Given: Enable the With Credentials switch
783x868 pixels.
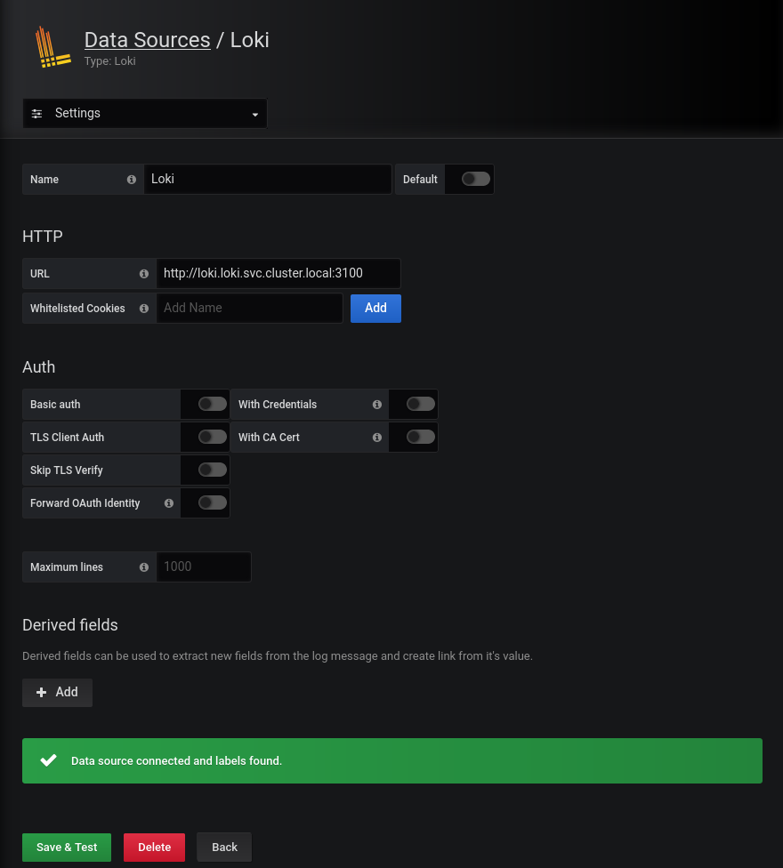Looking at the screenshot, I should [421, 404].
